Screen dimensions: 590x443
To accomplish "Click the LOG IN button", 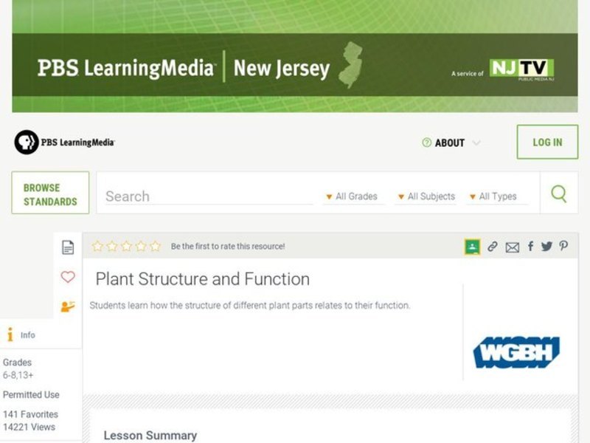I will [546, 142].
